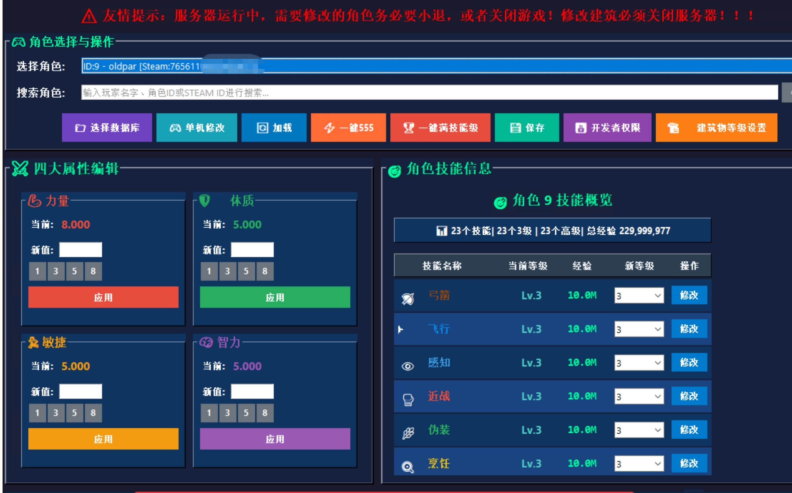Click the brain icon in 智力 header
The image size is (792, 493).
(x=206, y=342)
